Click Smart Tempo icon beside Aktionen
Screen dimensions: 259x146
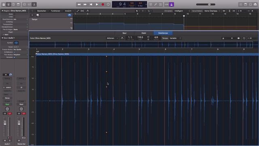click(x=122, y=38)
